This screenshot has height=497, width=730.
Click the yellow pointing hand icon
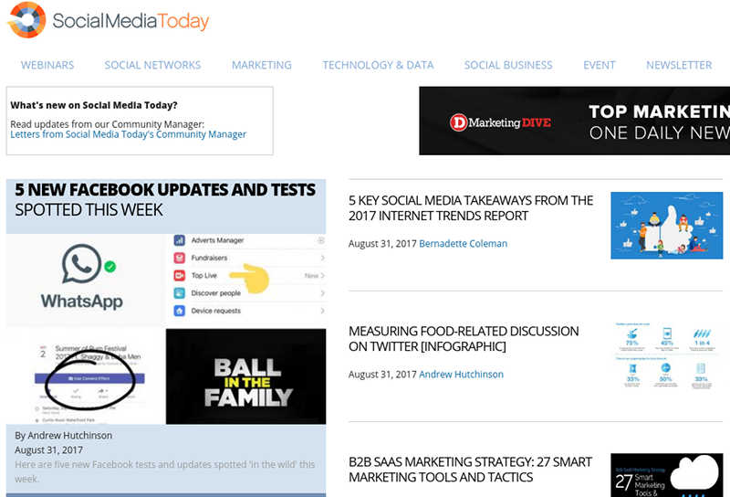[250, 279]
